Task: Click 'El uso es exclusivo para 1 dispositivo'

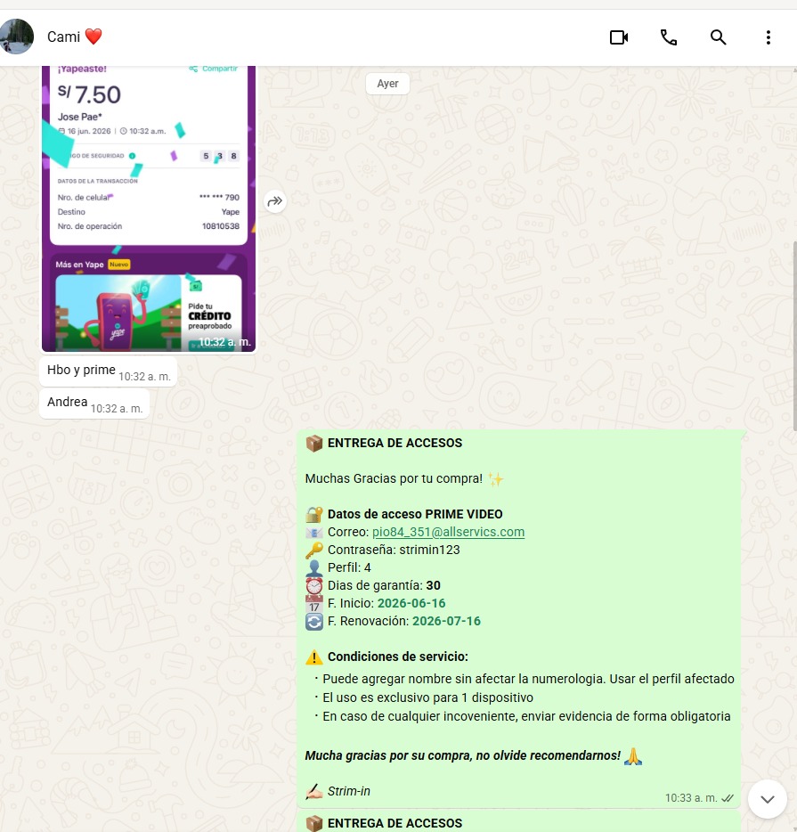Action: [427, 697]
